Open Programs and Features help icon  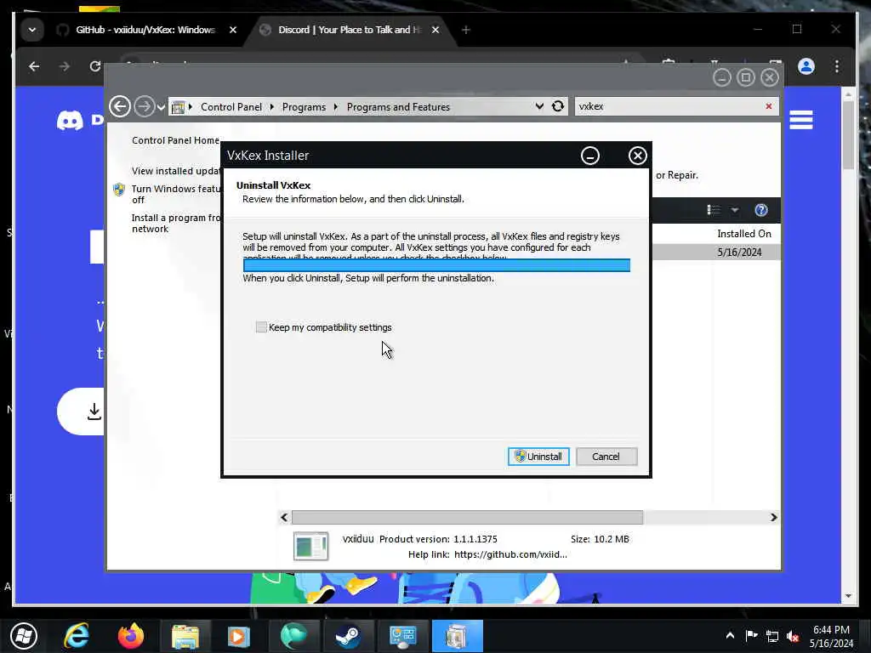(x=761, y=210)
